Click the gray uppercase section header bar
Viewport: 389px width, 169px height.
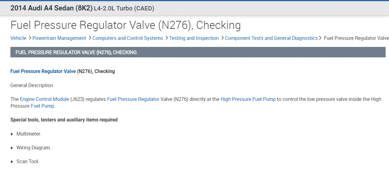(x=198, y=52)
